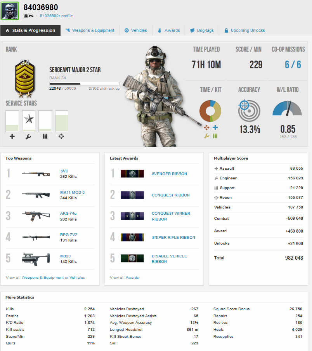The width and height of the screenshot is (312, 351).
Task: Click the player avatar thumbnail
Action: click(10, 11)
